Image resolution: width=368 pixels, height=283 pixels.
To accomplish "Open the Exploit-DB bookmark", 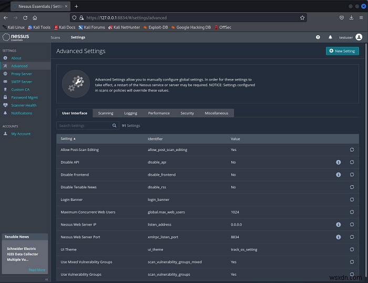I will pos(156,27).
